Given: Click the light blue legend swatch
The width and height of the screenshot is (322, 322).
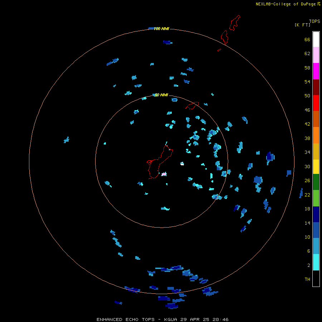Looking at the screenshot, I should tap(316, 246).
